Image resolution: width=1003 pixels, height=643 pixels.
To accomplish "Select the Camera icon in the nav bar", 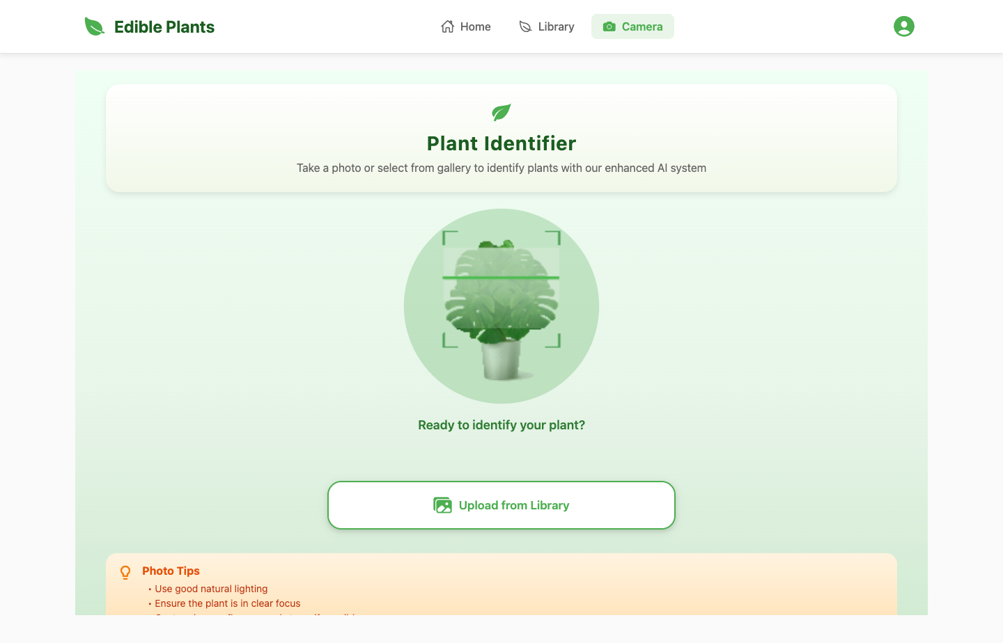I will [x=609, y=26].
